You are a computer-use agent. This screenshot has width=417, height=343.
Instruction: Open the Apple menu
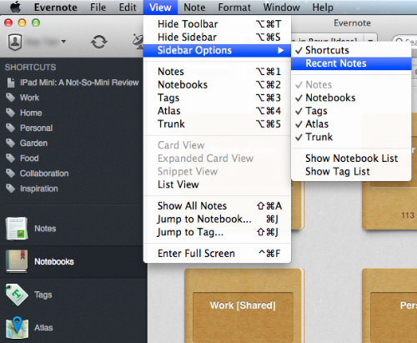(15, 8)
